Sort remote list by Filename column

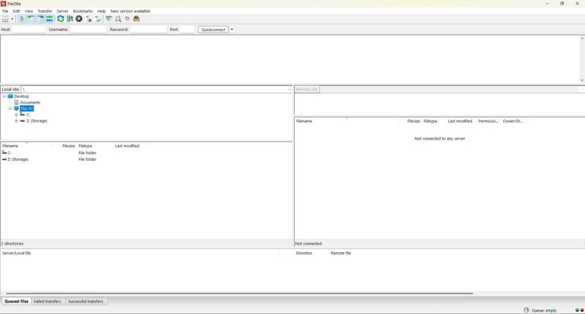tap(347, 121)
